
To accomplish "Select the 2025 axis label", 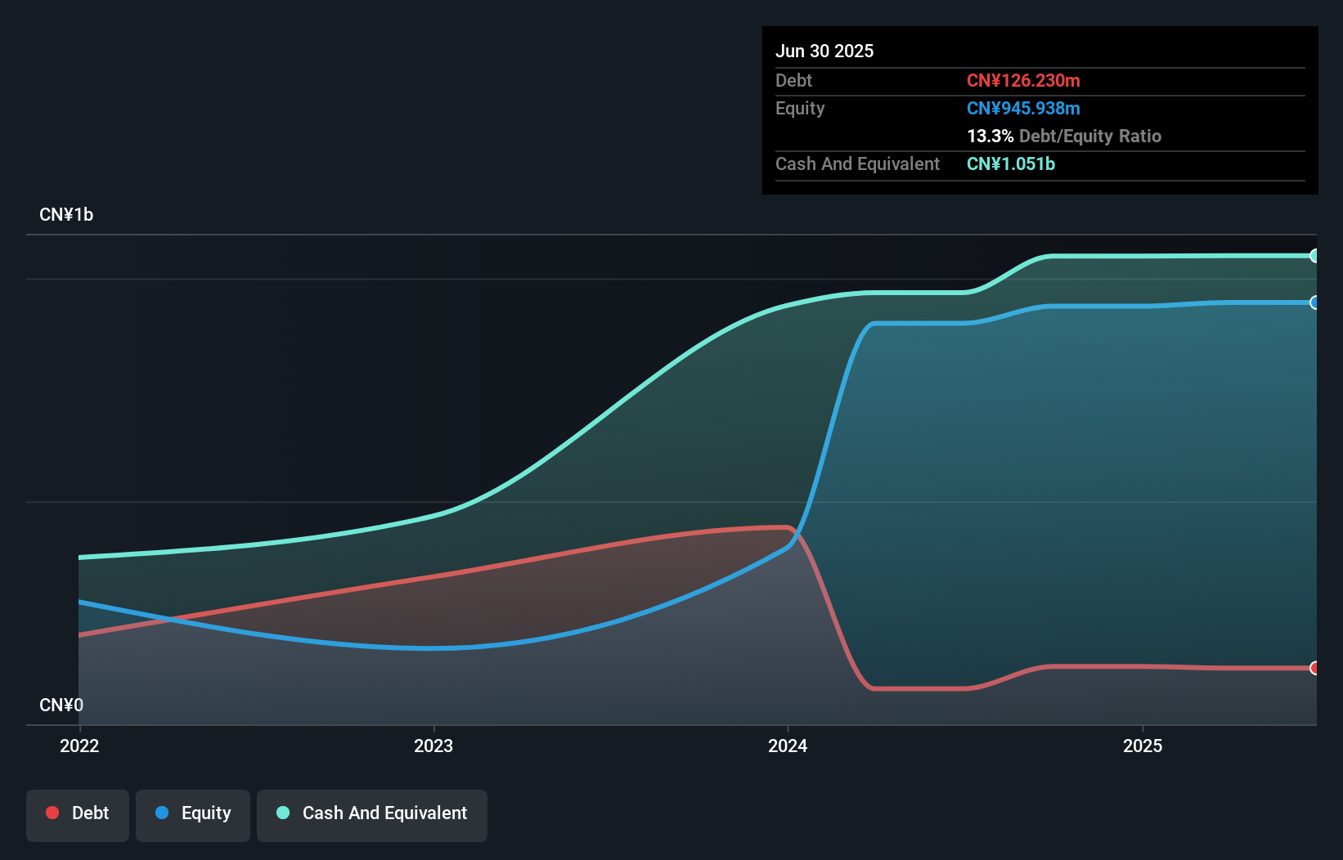I will 1143,746.
